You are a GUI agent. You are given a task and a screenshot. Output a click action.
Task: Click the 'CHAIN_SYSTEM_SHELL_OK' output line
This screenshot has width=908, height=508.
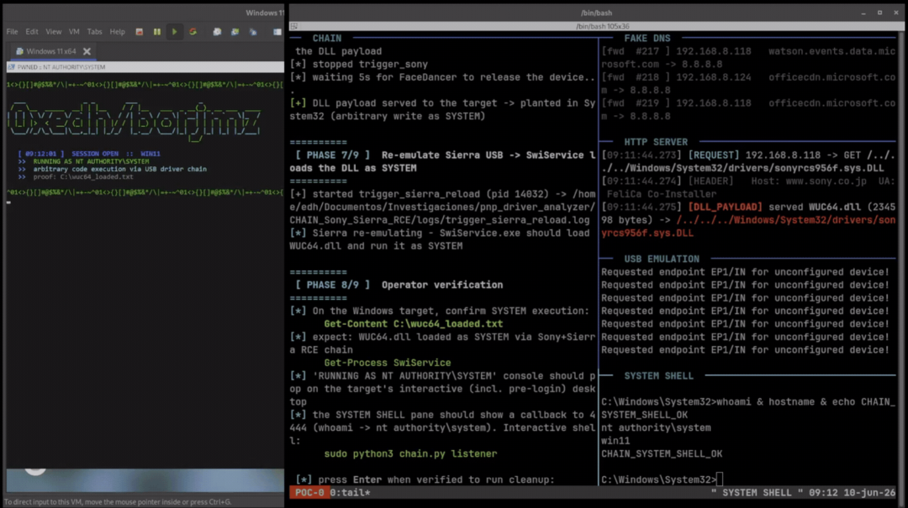[662, 453]
